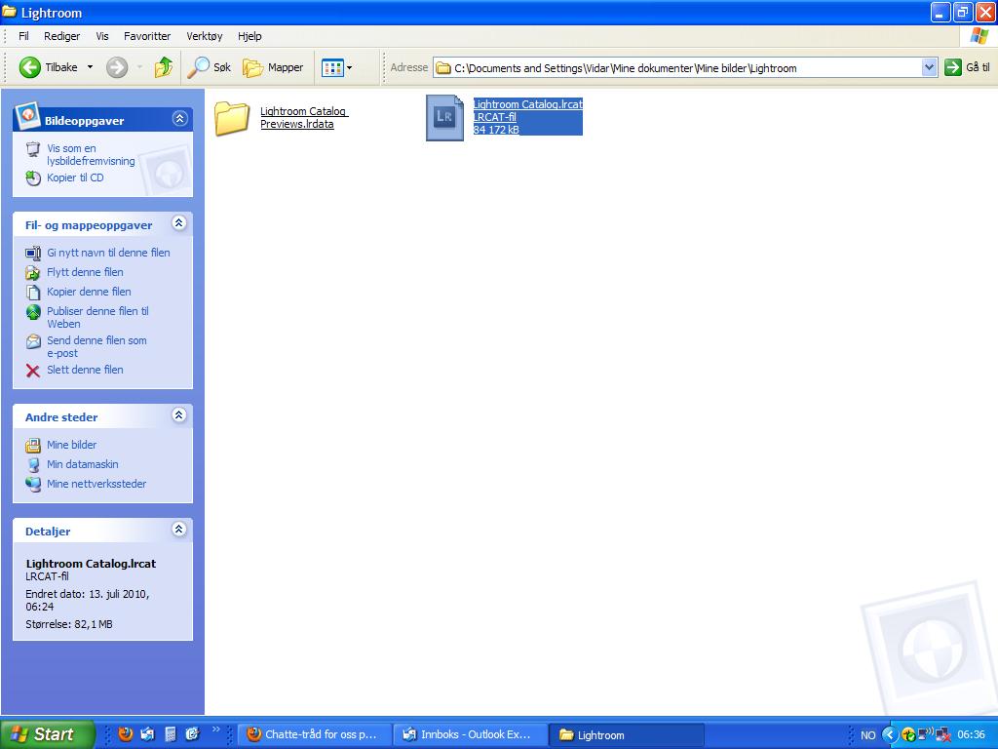Open the Vis menu
998x749 pixels.
coord(102,36)
